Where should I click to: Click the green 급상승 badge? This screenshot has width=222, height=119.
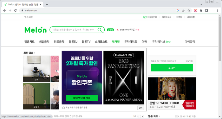pos(110,30)
